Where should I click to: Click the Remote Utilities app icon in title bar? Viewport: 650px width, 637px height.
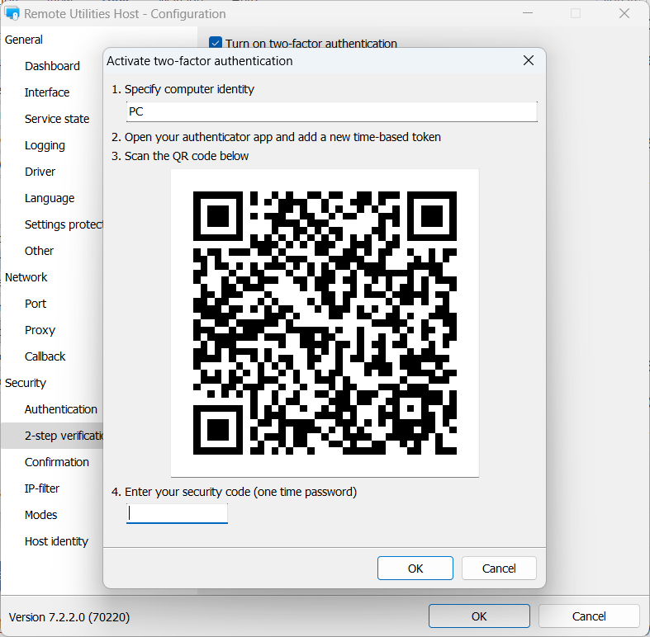click(x=12, y=14)
